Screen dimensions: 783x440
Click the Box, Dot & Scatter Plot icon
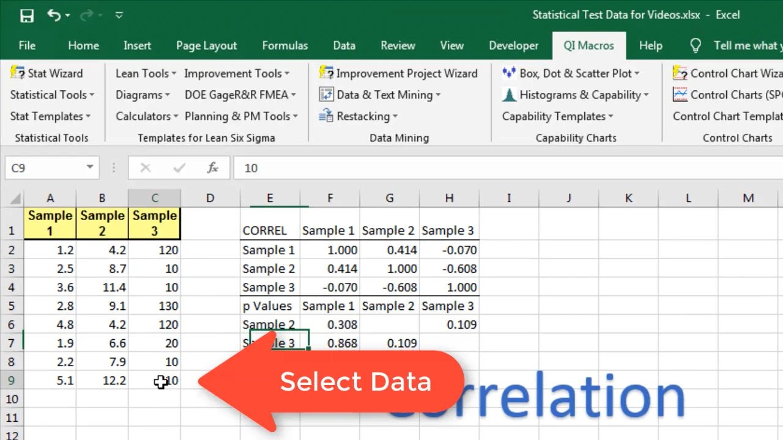pos(509,73)
